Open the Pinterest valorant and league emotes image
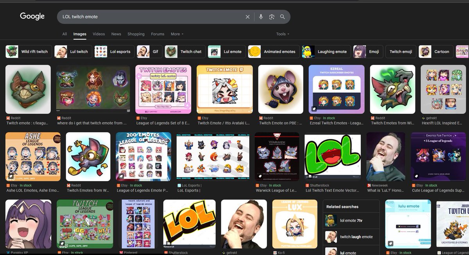This screenshot has width=469, height=255. (138, 224)
